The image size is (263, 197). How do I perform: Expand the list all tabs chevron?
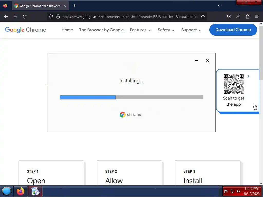point(219,6)
